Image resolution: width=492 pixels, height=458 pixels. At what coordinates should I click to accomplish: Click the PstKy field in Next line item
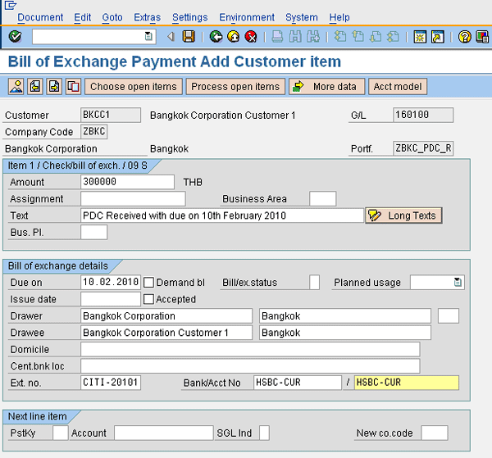point(60,433)
